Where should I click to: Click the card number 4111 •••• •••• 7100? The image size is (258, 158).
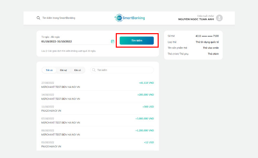(207, 36)
